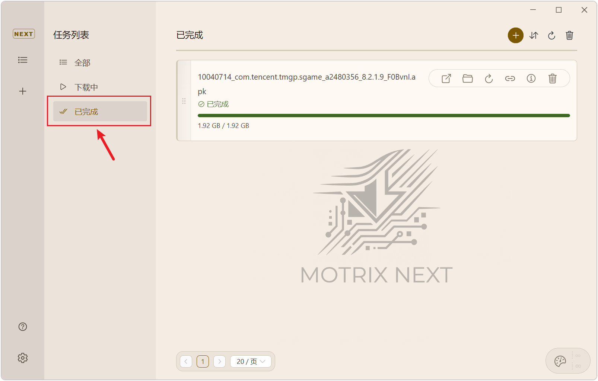This screenshot has width=598, height=381.
Task: Go to next page arrow
Action: (x=219, y=361)
